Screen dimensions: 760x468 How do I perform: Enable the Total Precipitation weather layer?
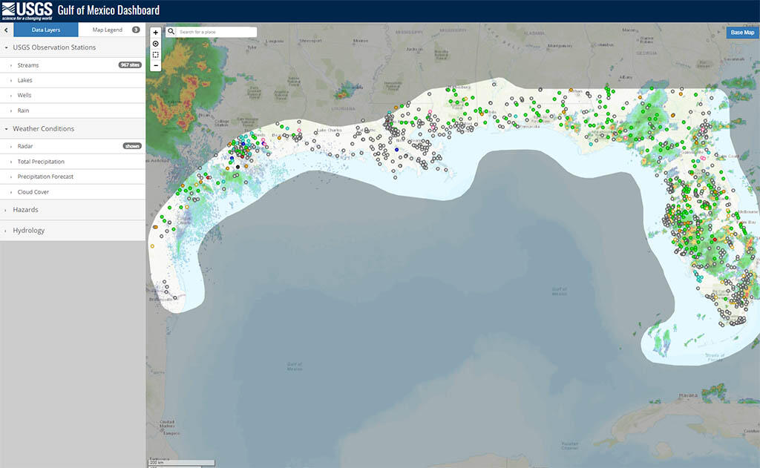pyautogui.click(x=41, y=162)
